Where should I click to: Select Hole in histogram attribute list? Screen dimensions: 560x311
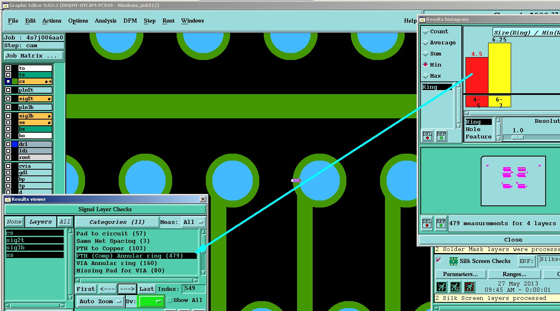click(x=478, y=129)
